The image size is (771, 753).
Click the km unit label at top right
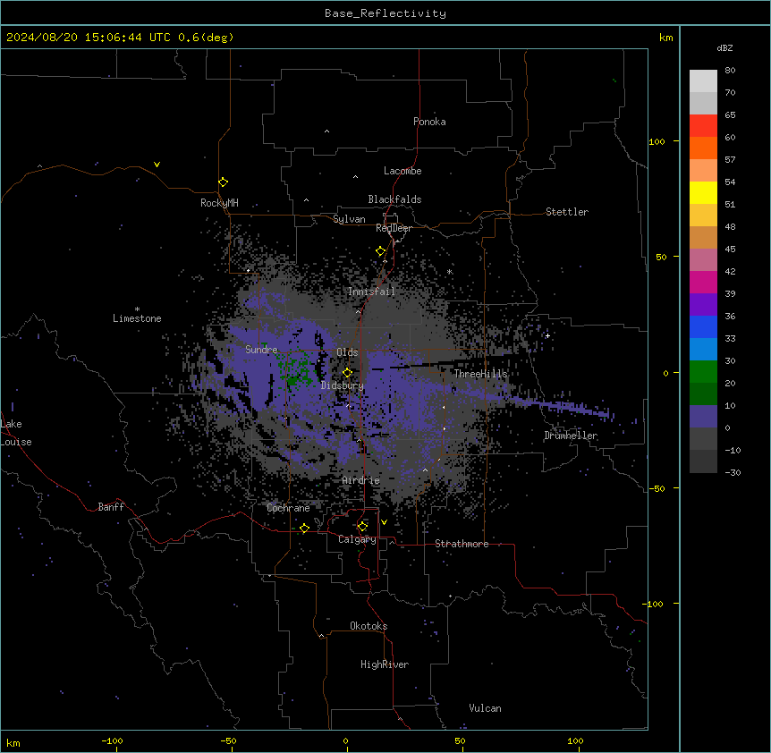pyautogui.click(x=665, y=38)
